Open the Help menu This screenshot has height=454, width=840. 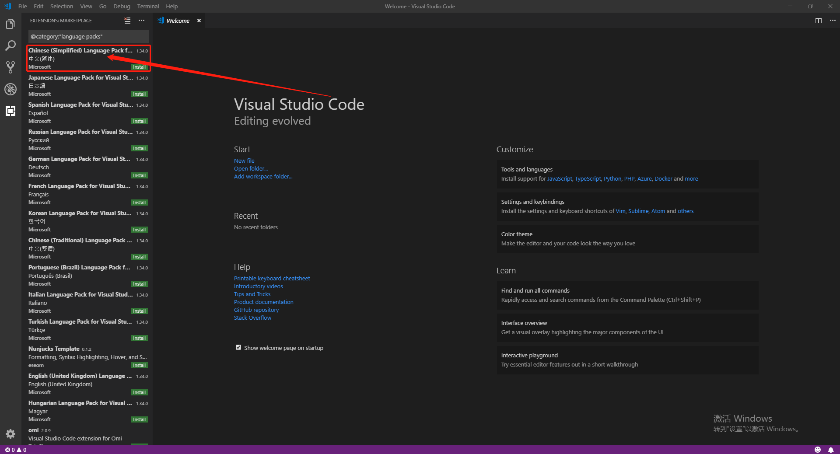coord(172,6)
